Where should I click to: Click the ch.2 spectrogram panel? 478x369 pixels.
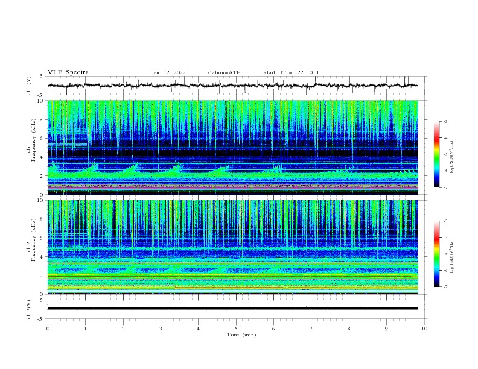point(232,247)
